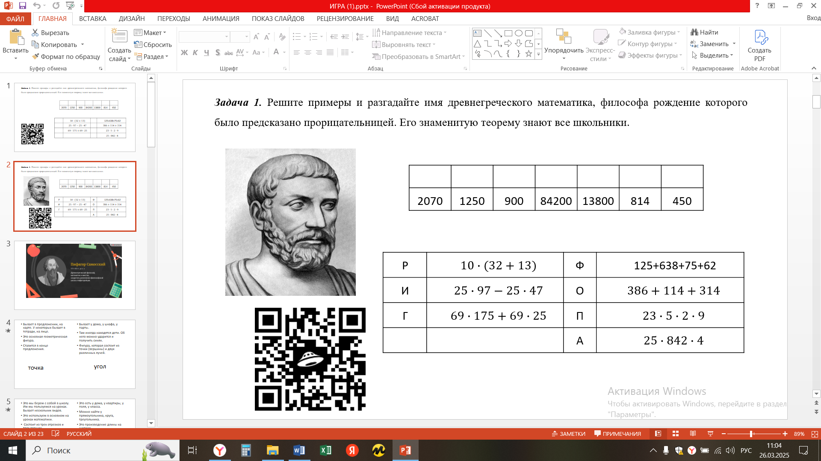The width and height of the screenshot is (821, 461).
Task: Open Заливка фигуры fill dropdown
Action: (x=649, y=32)
